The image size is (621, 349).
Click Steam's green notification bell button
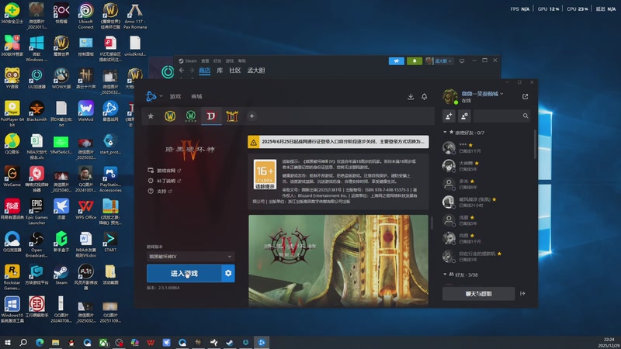pos(415,61)
